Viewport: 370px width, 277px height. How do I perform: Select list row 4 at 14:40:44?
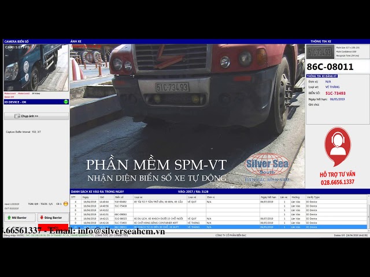pos(219,202)
